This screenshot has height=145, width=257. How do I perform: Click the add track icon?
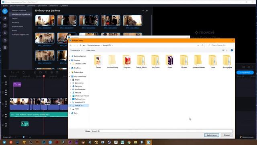pyautogui.click(x=5, y=77)
